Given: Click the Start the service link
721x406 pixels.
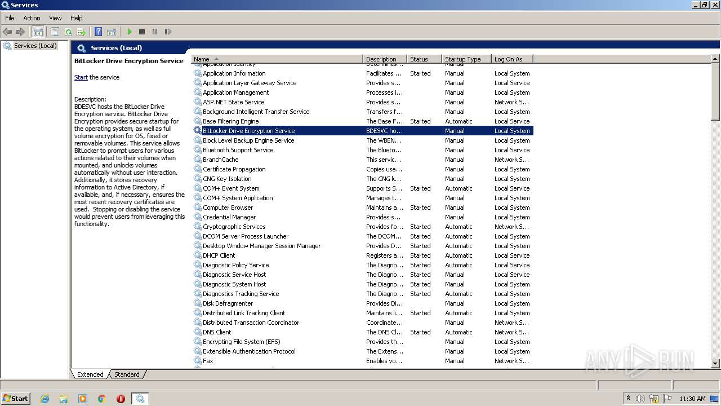Looking at the screenshot, I should [81, 77].
